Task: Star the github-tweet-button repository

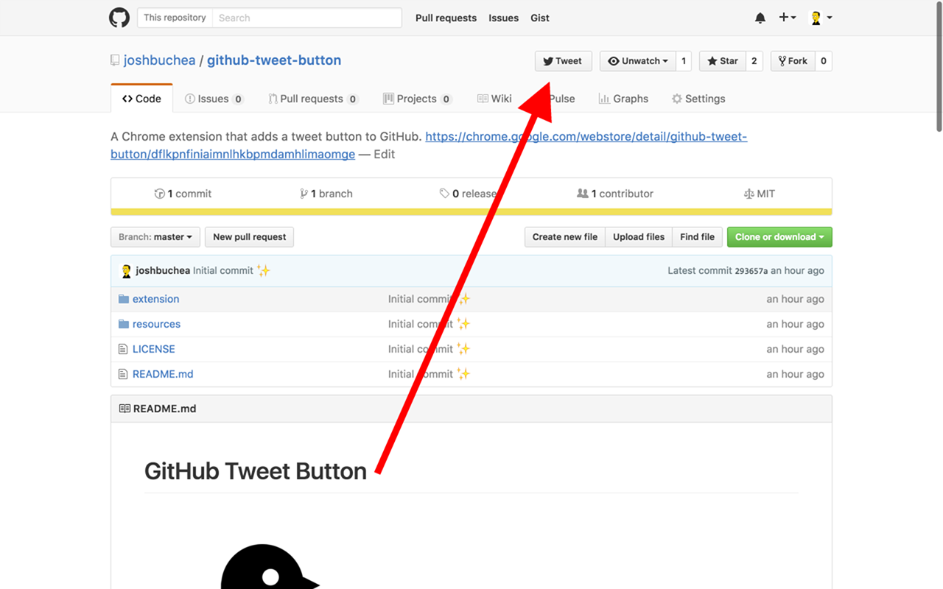Action: [722, 61]
